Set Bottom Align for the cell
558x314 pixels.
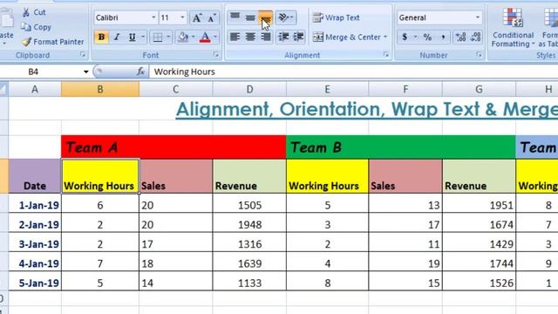pyautogui.click(x=265, y=17)
